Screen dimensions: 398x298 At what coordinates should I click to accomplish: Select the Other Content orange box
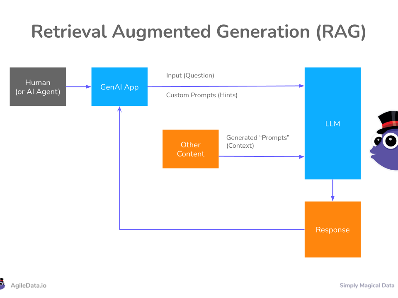coord(190,149)
